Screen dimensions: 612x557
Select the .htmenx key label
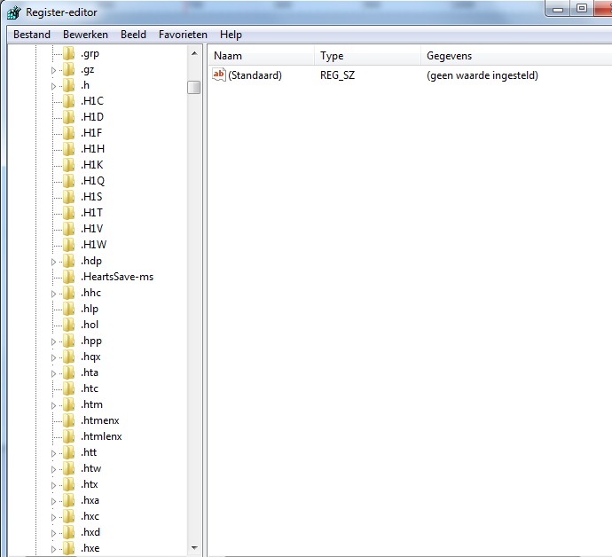100,420
